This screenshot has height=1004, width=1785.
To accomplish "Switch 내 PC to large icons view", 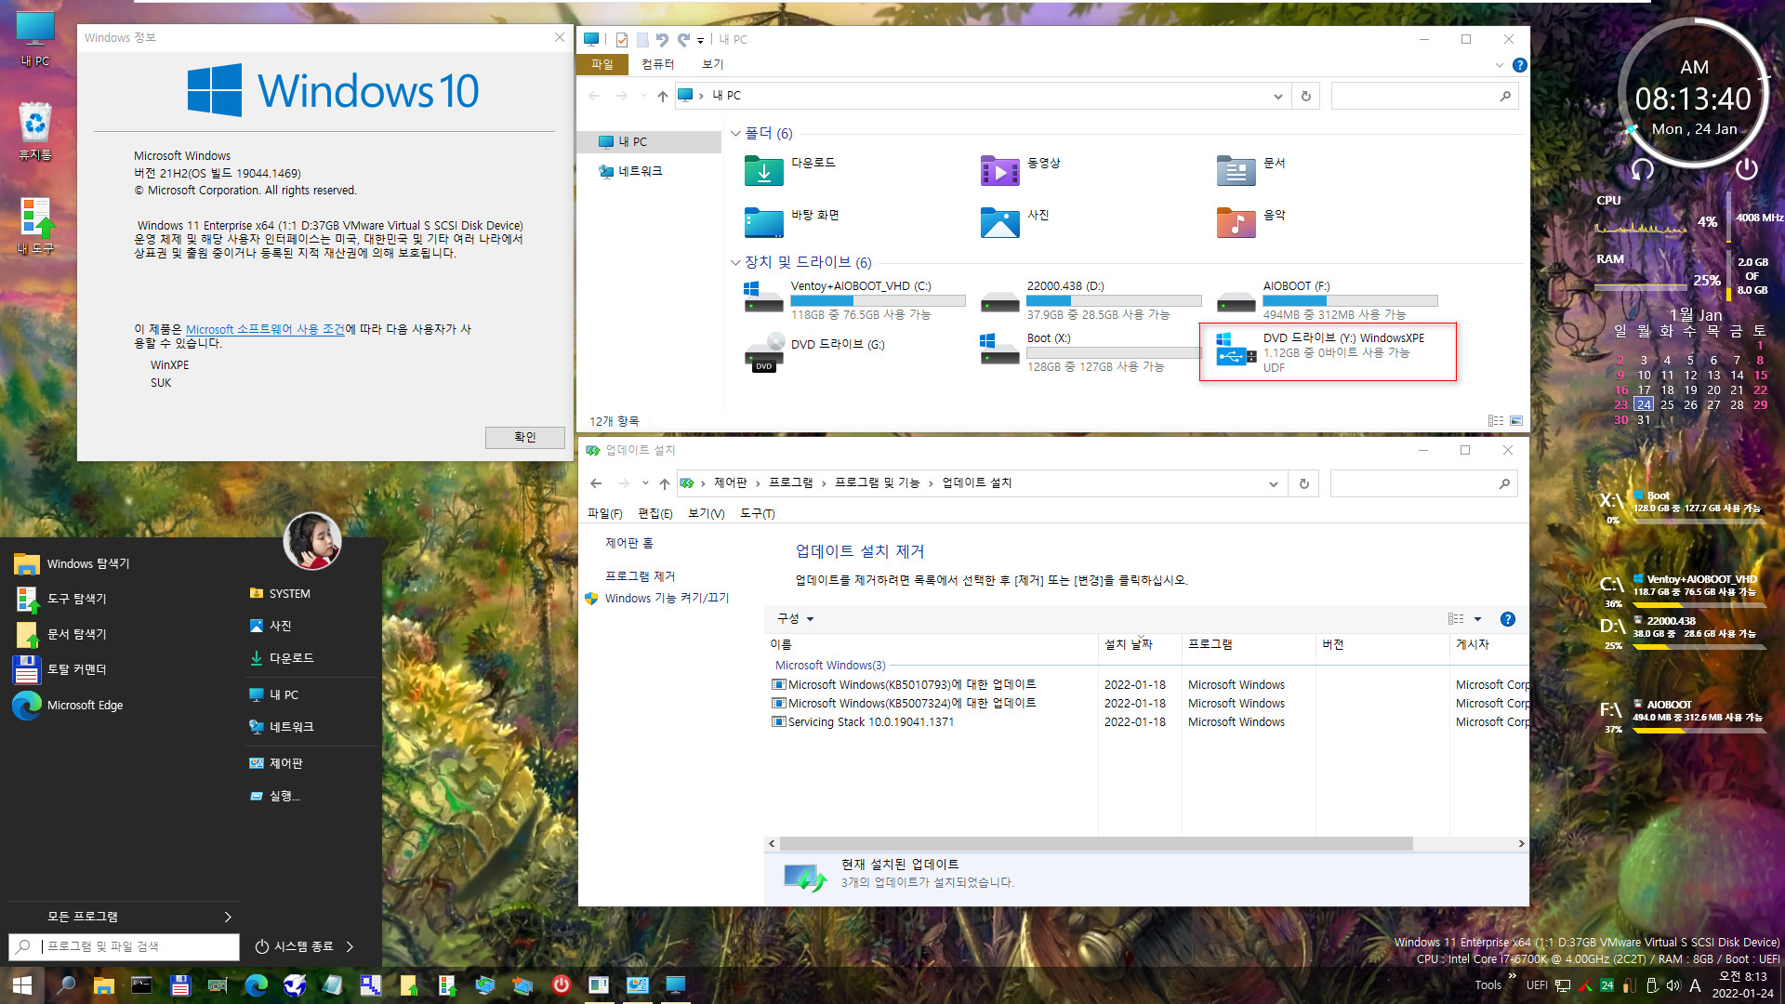I will coord(1516,421).
